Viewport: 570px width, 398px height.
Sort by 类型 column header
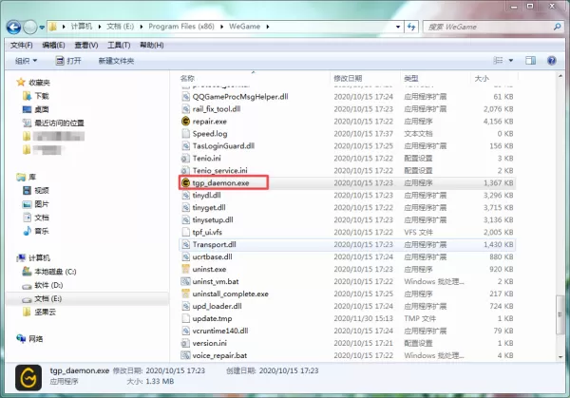coord(411,78)
